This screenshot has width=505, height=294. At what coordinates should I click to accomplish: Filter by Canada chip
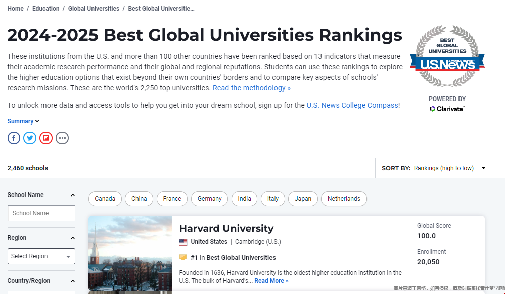tap(105, 199)
